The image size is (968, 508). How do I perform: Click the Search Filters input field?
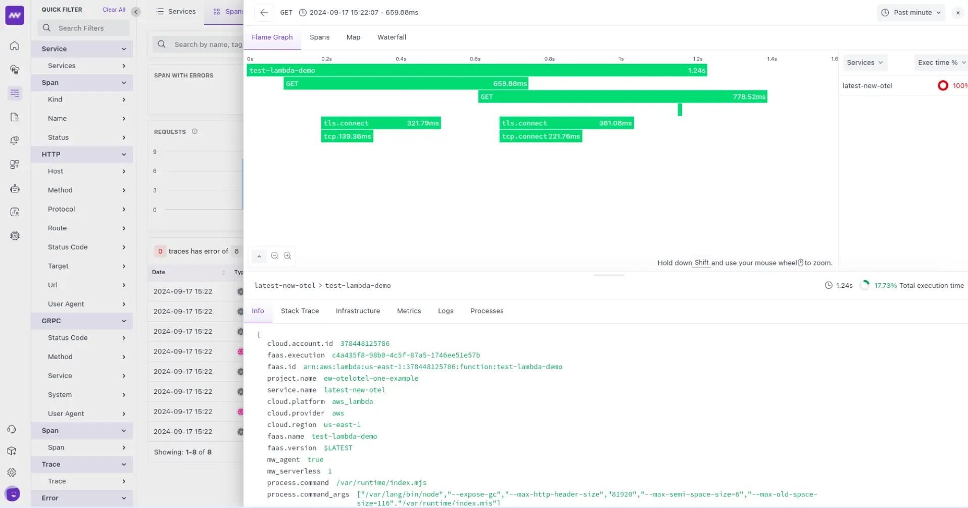[x=84, y=28]
